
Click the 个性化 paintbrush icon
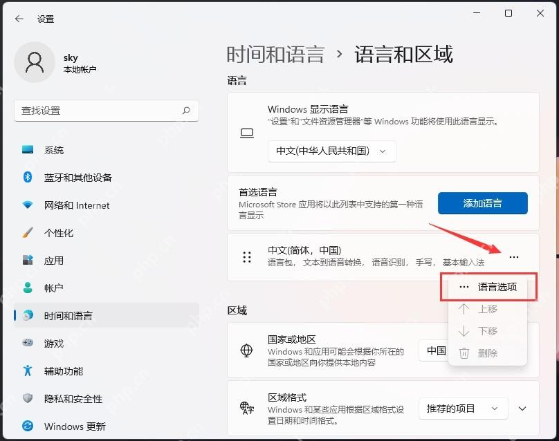click(x=28, y=233)
